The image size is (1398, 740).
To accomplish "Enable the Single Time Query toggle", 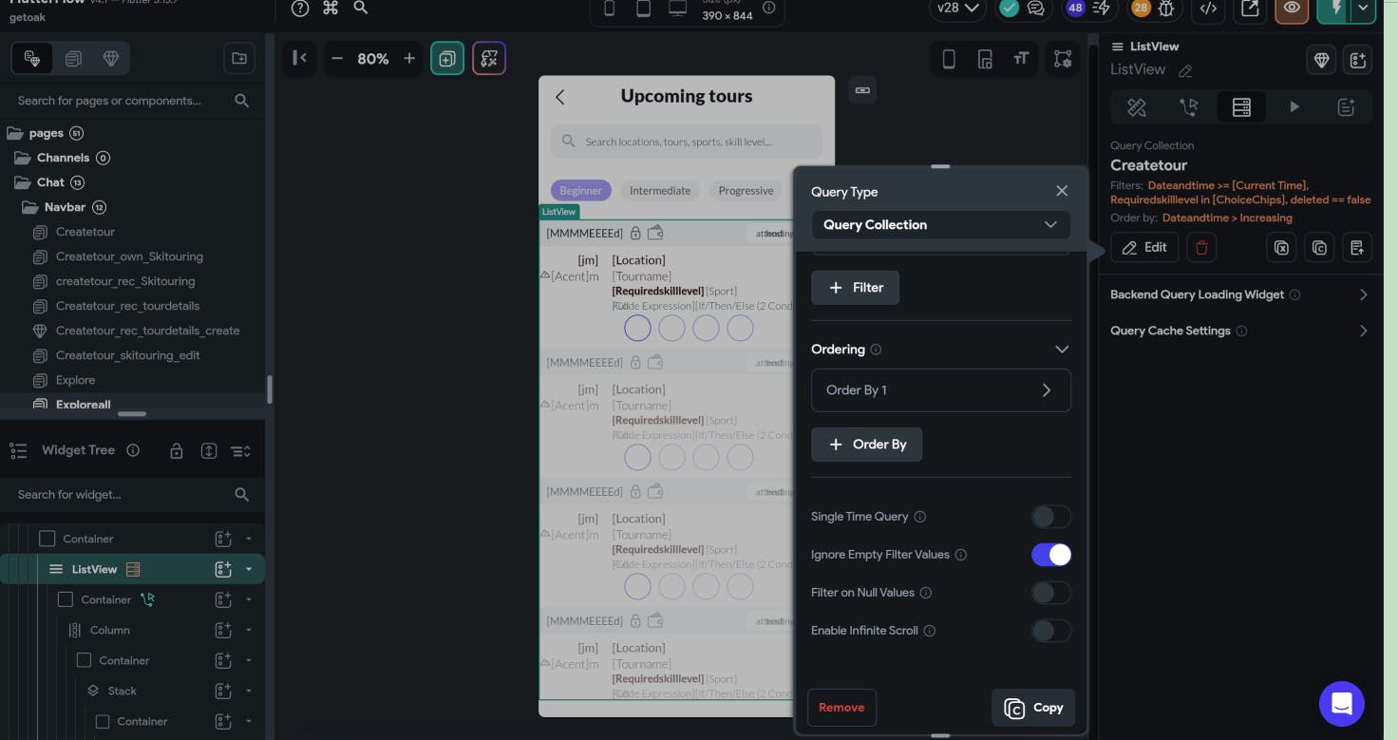I will pos(1051,516).
